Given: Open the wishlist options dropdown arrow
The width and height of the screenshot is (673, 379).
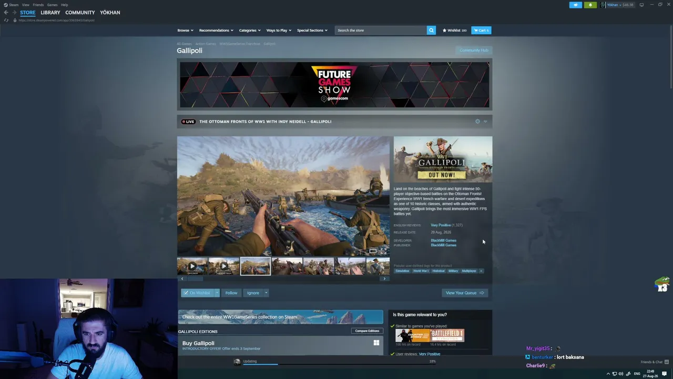Looking at the screenshot, I should pyautogui.click(x=217, y=293).
